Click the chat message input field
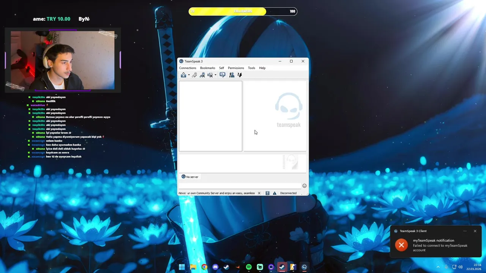Screen dimensions: 486x273 pyautogui.click(x=240, y=186)
